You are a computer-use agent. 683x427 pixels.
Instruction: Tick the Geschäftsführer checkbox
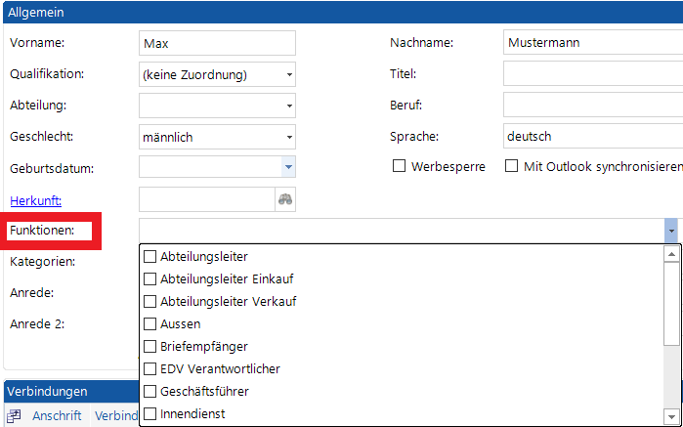coord(150,391)
